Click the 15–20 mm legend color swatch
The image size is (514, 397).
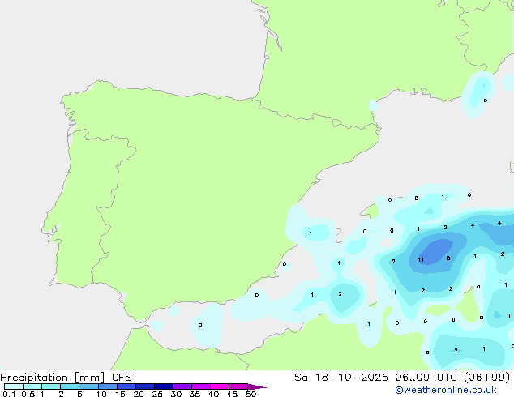(126, 386)
